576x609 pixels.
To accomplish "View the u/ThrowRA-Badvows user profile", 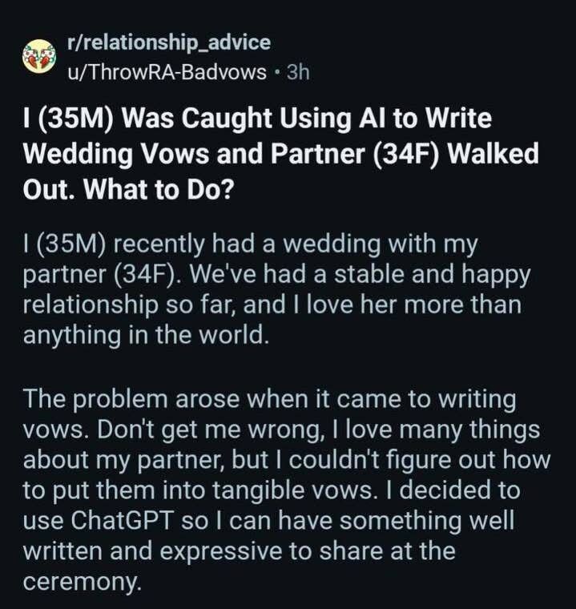I will point(167,72).
